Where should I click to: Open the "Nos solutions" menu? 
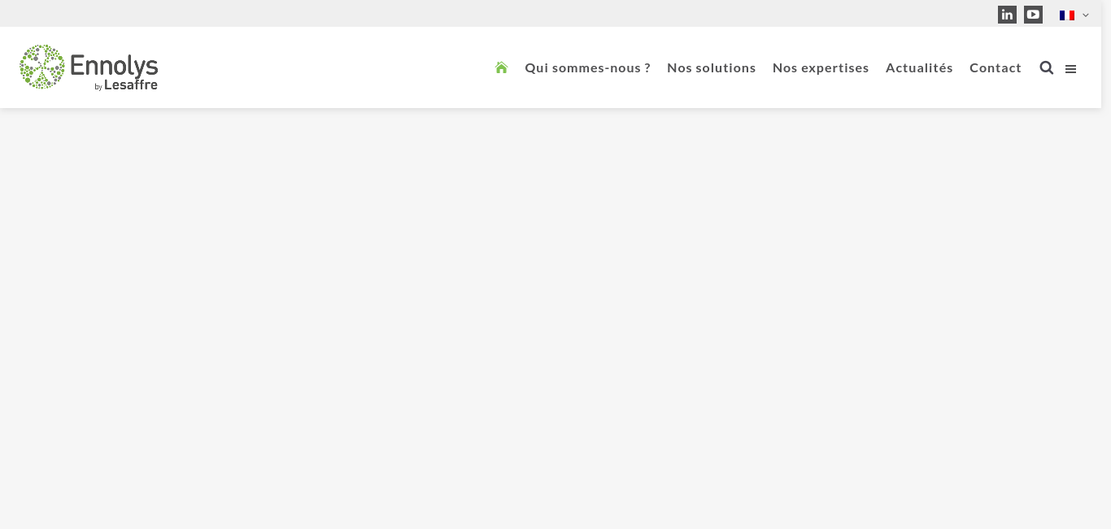(711, 68)
